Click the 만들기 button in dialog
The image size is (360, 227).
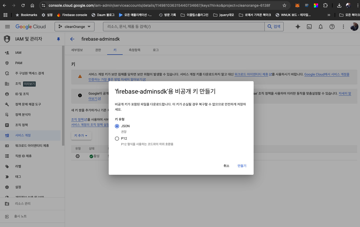pyautogui.click(x=242, y=166)
